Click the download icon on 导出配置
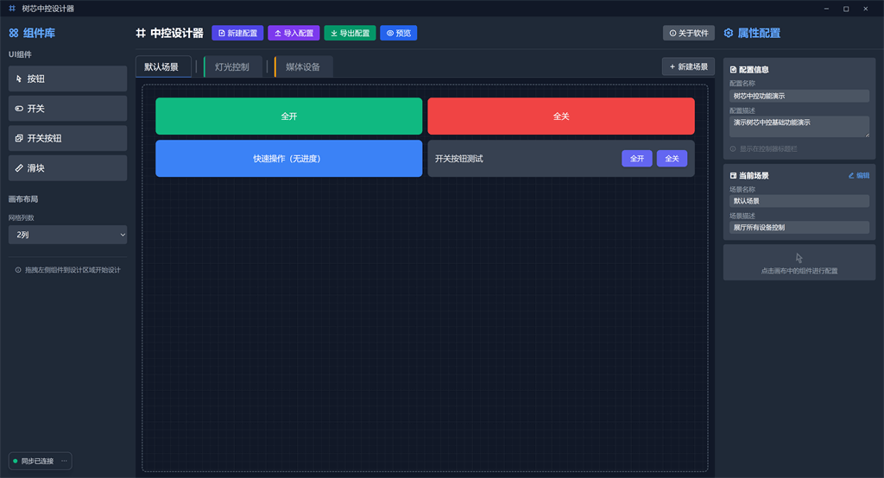Screen dimensions: 884x478 (x=334, y=34)
